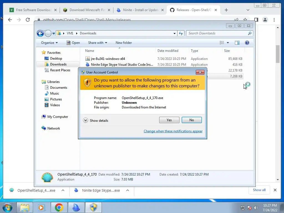Select Music library
This screenshot has width=284, height=213.
(52, 93)
